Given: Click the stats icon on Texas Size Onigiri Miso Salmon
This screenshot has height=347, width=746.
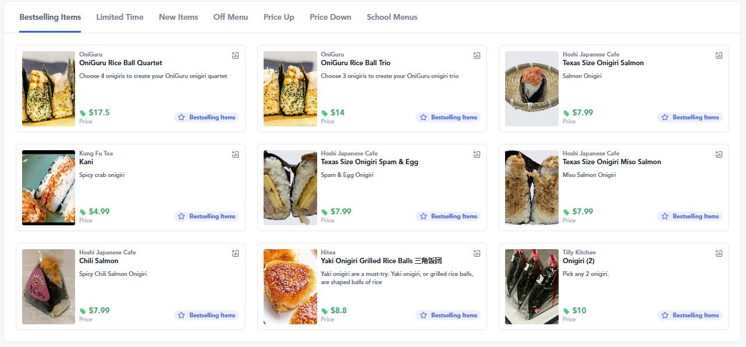Looking at the screenshot, I should tap(719, 154).
